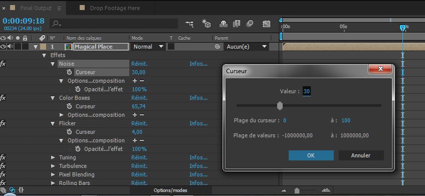
Task: Toggle fx switch for Color Boxes effect
Action: pyautogui.click(x=3, y=98)
